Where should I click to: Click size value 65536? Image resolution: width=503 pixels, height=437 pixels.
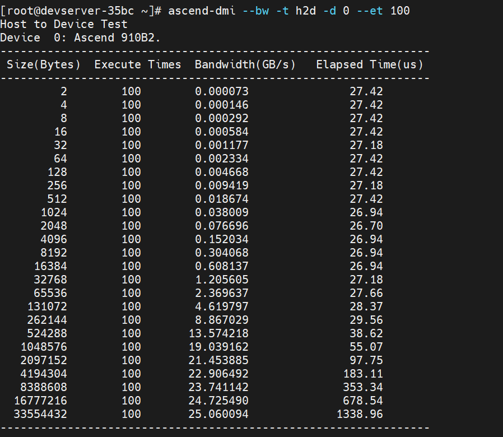pos(50,293)
